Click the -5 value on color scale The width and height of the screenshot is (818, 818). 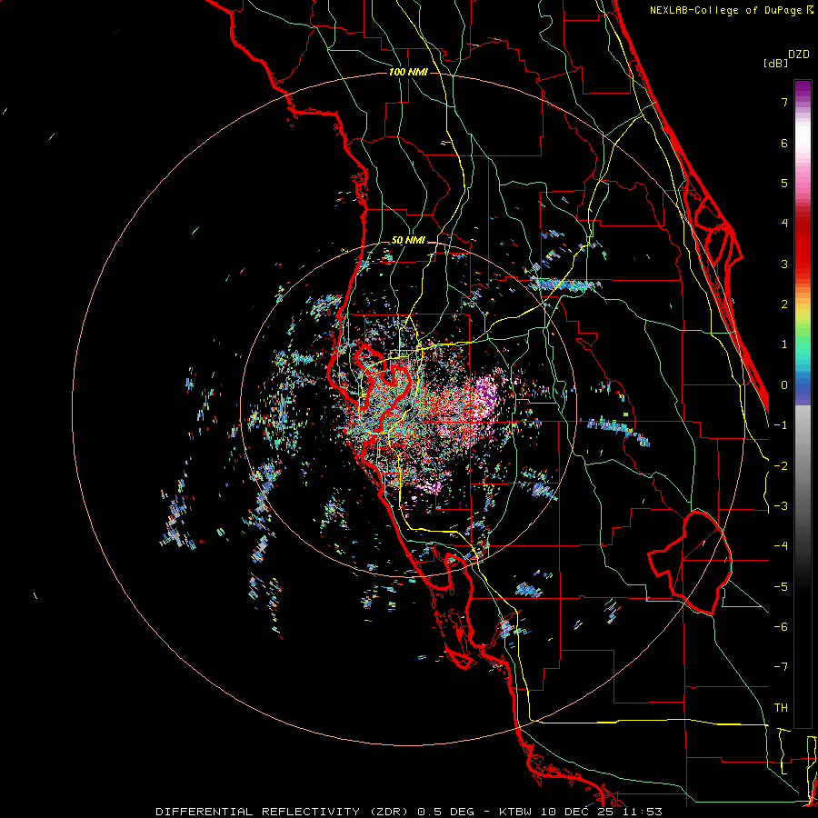pos(781,587)
